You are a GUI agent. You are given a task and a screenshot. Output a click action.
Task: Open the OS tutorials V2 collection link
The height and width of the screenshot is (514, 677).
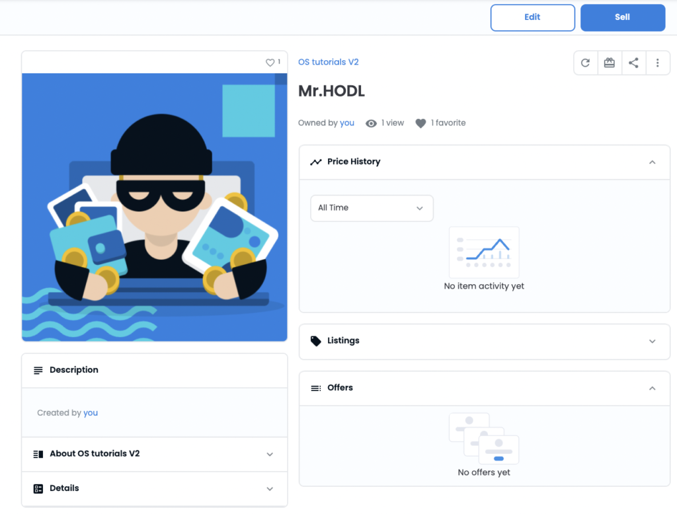click(329, 62)
